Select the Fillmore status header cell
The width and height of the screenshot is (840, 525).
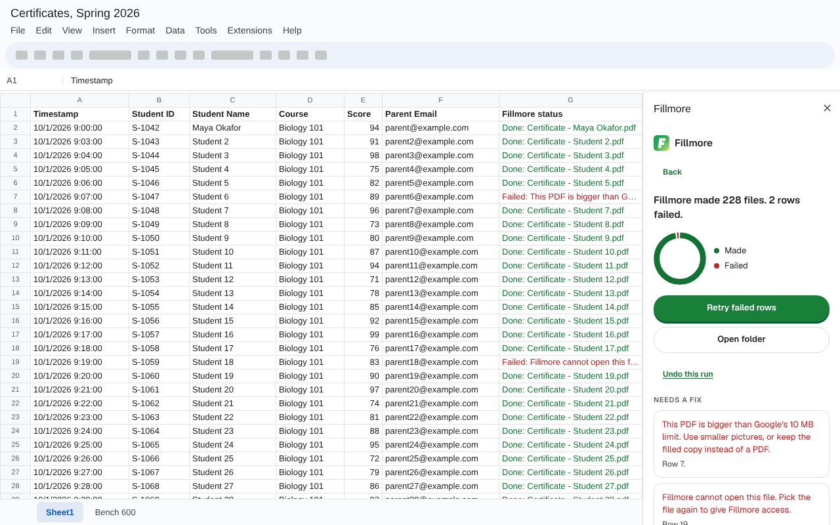570,114
